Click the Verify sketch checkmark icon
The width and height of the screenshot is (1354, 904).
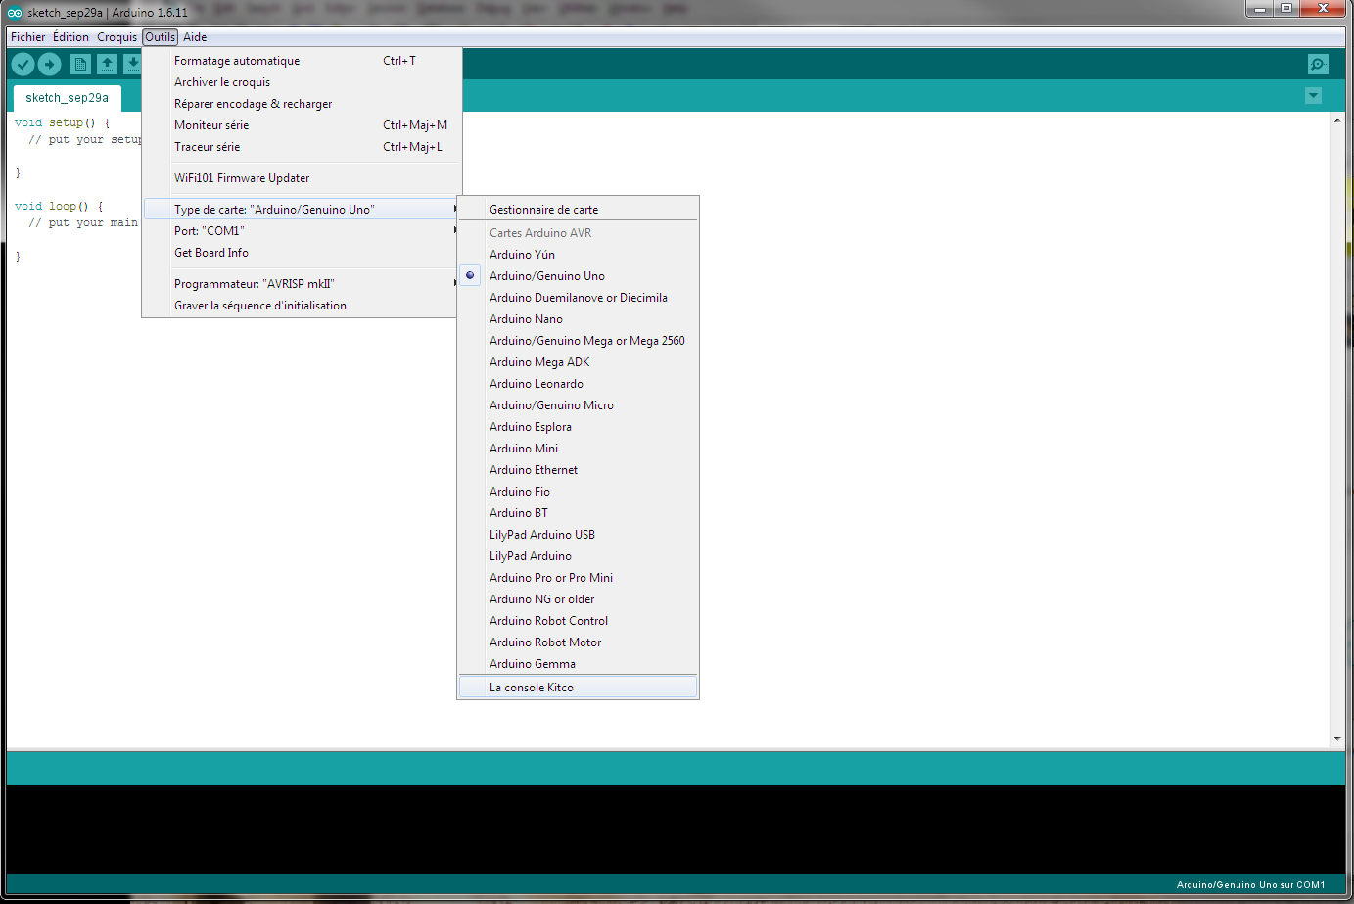pos(23,65)
